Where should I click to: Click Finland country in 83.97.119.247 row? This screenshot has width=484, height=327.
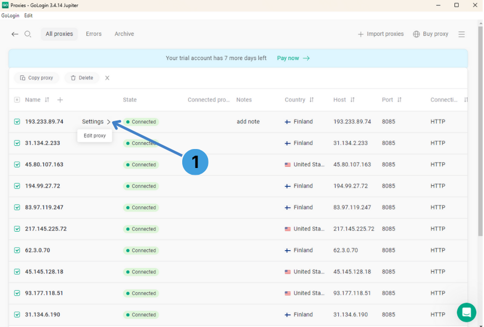[x=303, y=207]
